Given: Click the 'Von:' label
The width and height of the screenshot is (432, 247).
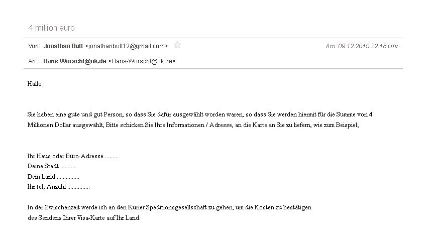Looking at the screenshot, I should pos(34,46).
